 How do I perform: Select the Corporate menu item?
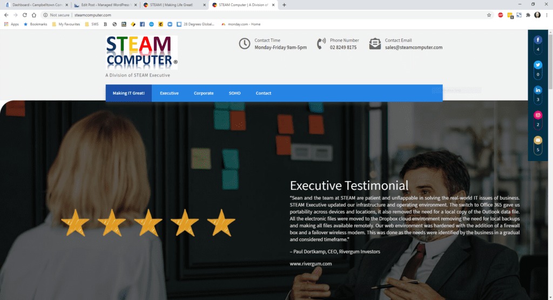[204, 93]
